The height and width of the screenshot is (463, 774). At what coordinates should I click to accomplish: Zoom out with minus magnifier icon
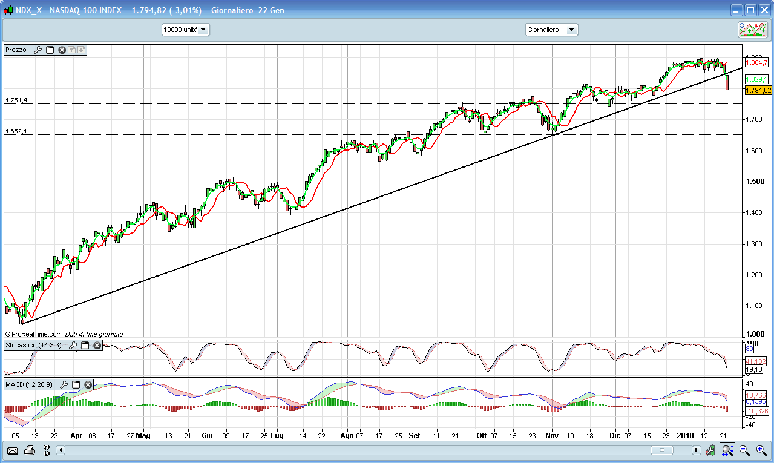coord(744,450)
